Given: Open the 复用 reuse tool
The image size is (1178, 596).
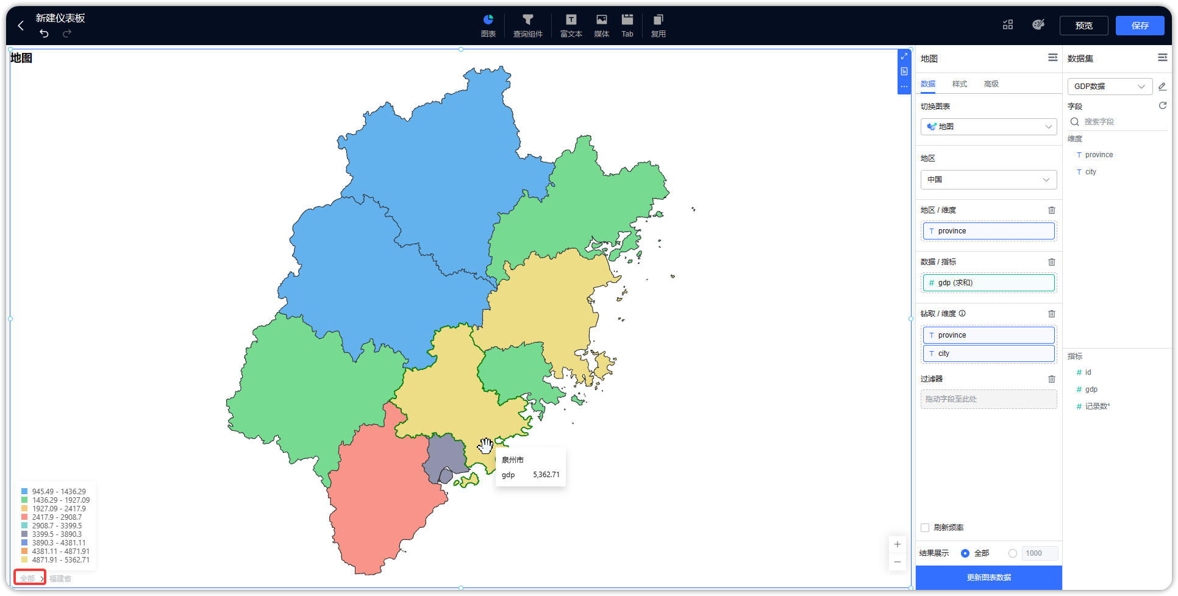Looking at the screenshot, I should pyautogui.click(x=659, y=26).
